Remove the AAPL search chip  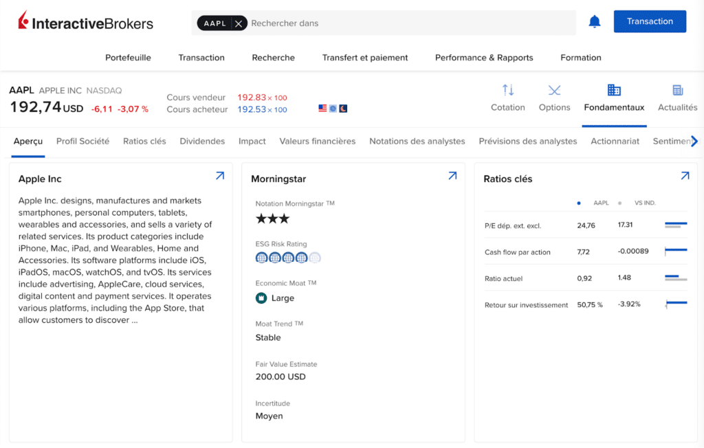point(239,23)
